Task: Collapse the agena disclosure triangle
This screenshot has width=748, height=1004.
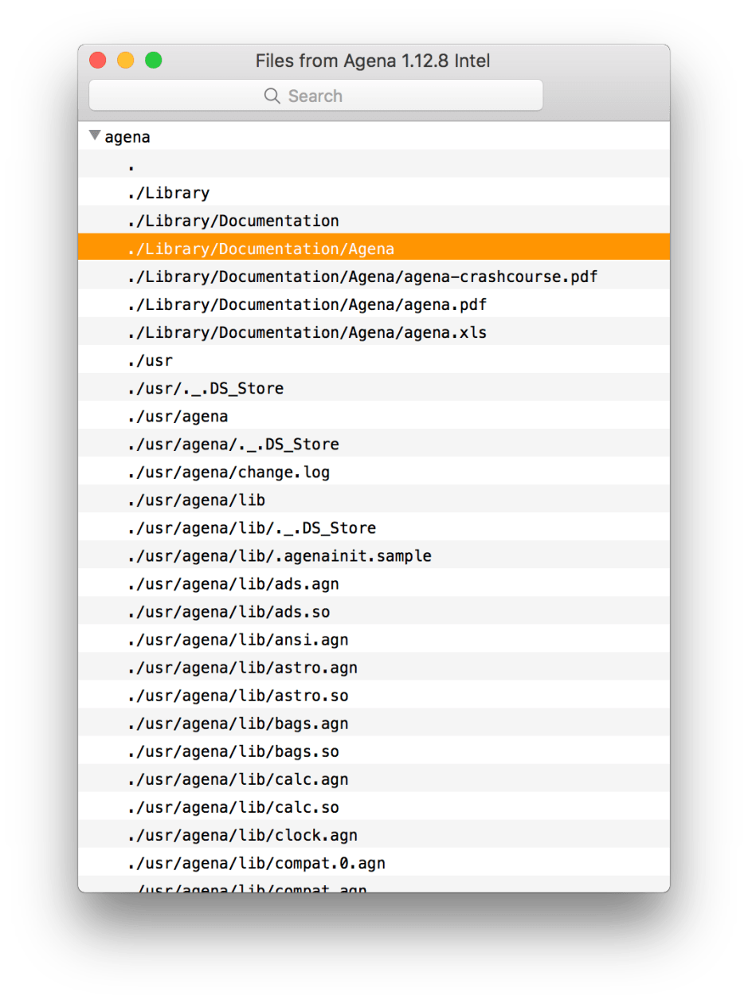Action: pos(94,135)
